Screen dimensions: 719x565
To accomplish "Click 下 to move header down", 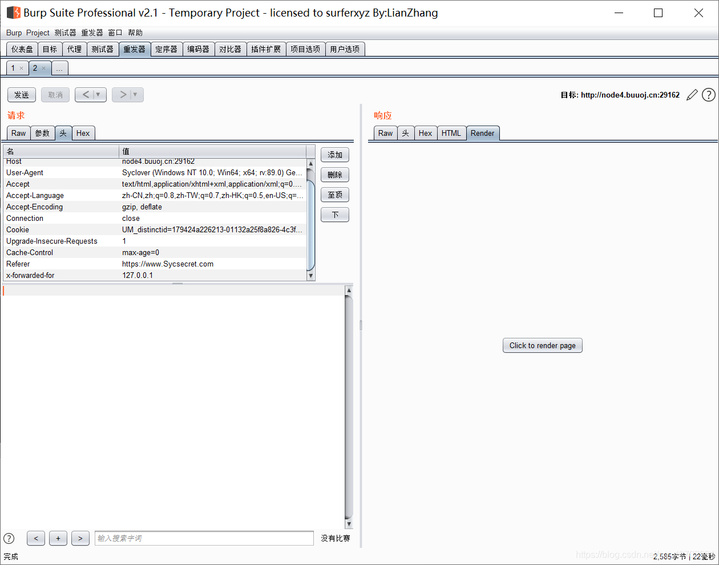I will [x=335, y=215].
